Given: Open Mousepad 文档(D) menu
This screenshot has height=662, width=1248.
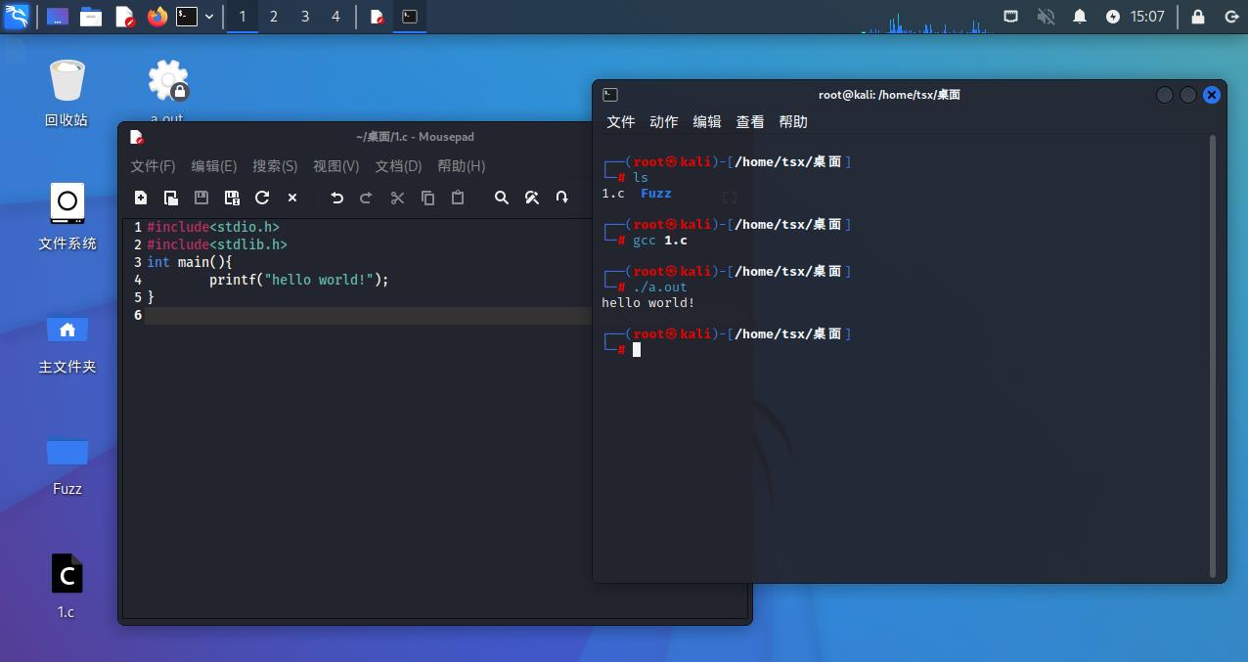Looking at the screenshot, I should pos(399,166).
